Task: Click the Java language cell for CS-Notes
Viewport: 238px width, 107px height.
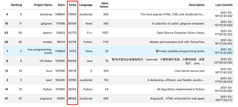Action: (89, 61)
